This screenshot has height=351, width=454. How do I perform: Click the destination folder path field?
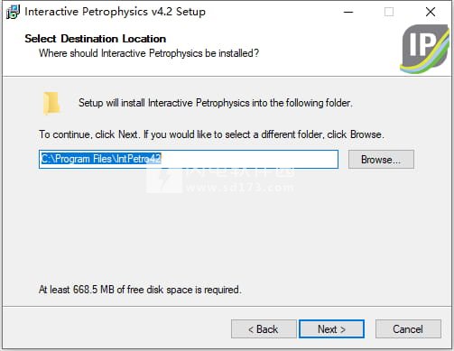point(189,159)
